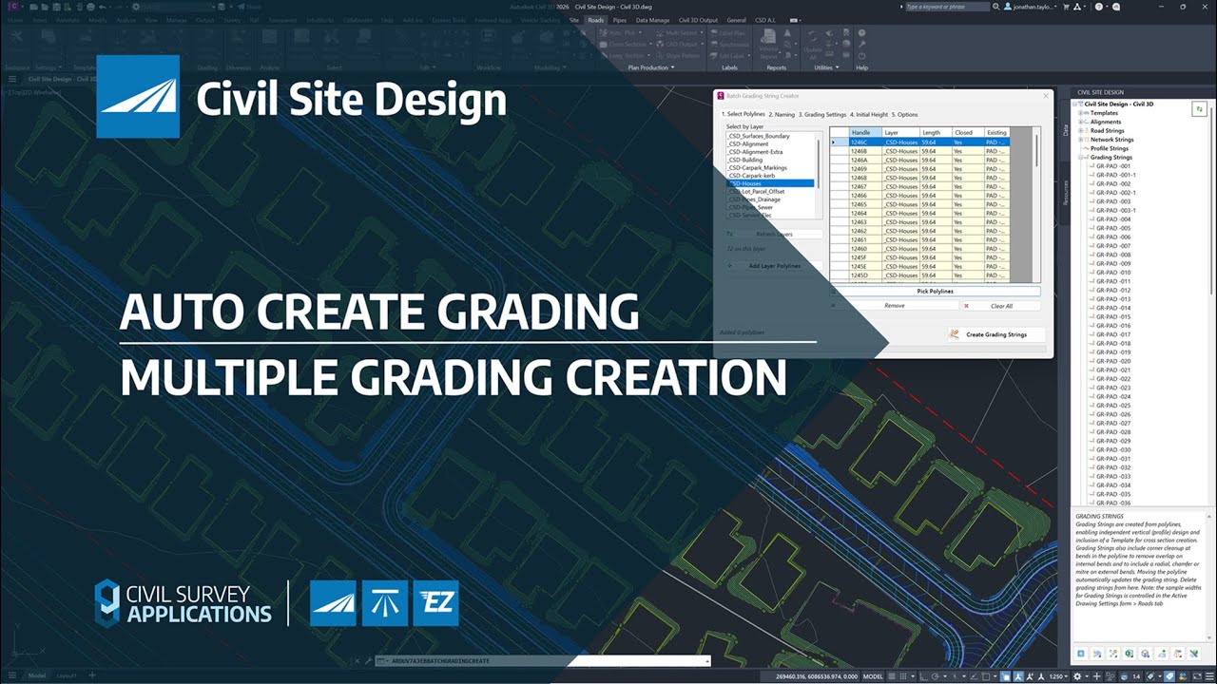Click the Create Grading Strings icon
The width and height of the screenshot is (1217, 684).
(x=955, y=334)
